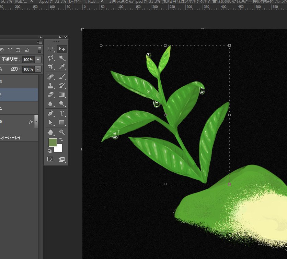Toggle the layer filter switch on or off
287x259 pixels.
[39, 50]
